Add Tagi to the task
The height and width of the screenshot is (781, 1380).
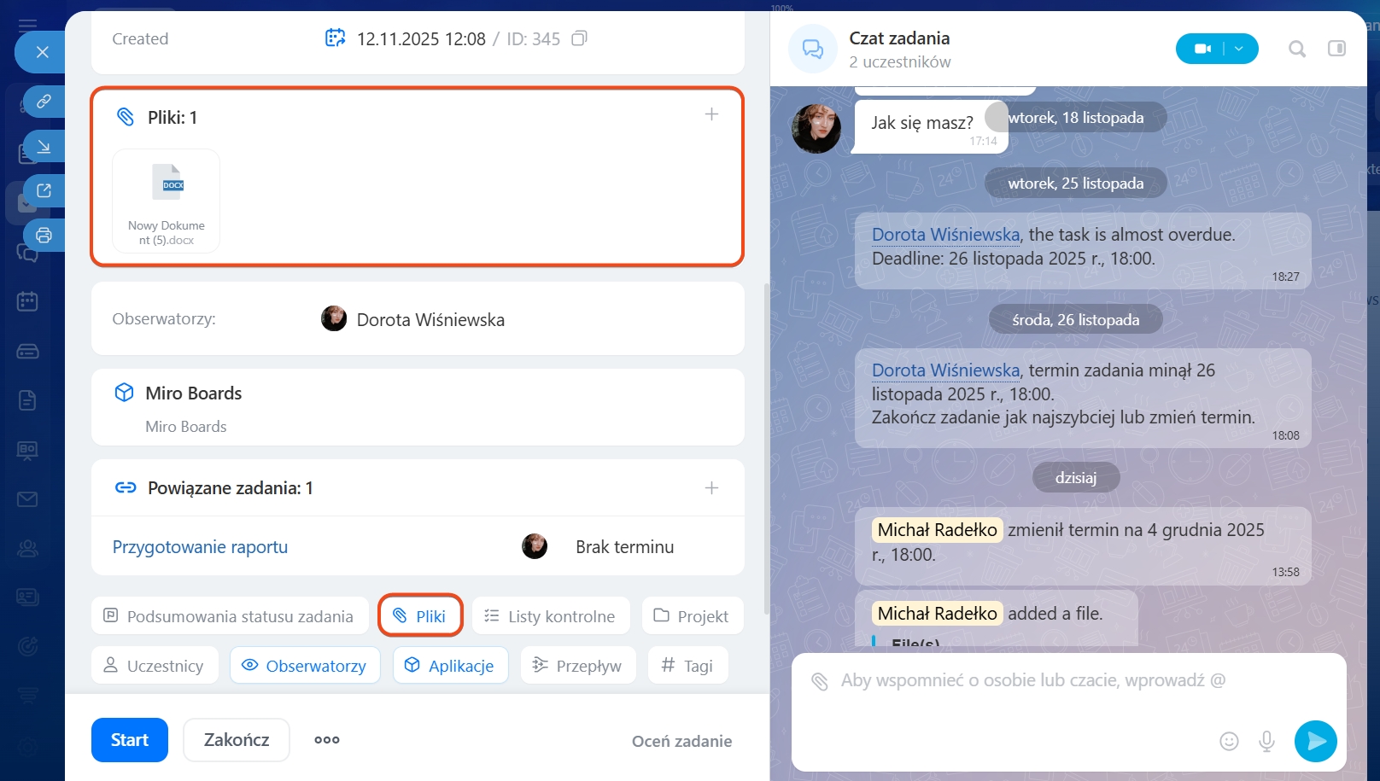click(x=688, y=665)
